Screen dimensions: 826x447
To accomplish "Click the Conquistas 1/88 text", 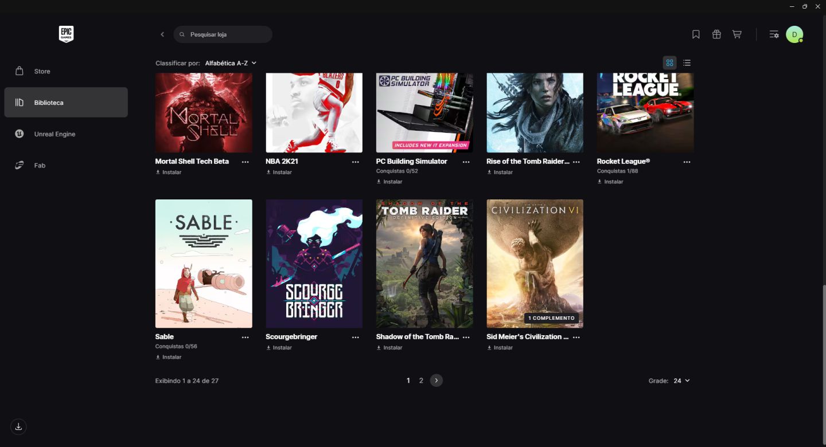I will [x=617, y=171].
